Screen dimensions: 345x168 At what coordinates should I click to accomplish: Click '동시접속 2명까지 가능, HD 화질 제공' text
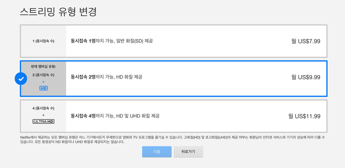(106, 77)
